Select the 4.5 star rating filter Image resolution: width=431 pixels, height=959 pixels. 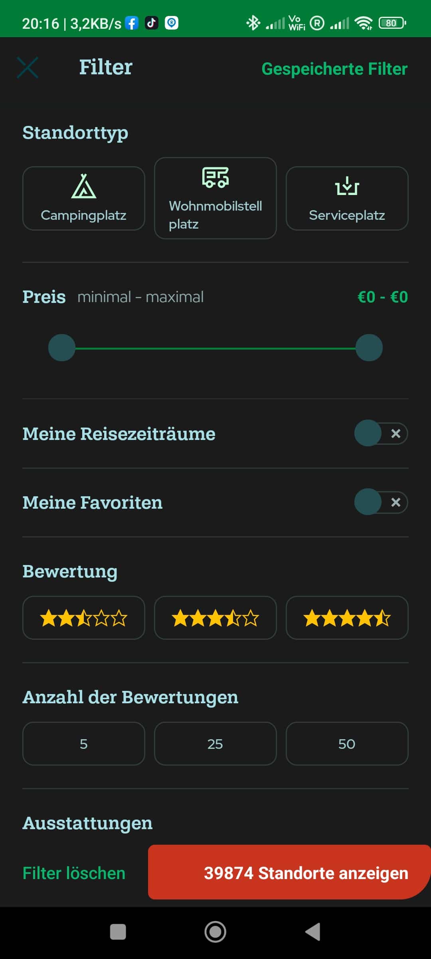point(347,618)
